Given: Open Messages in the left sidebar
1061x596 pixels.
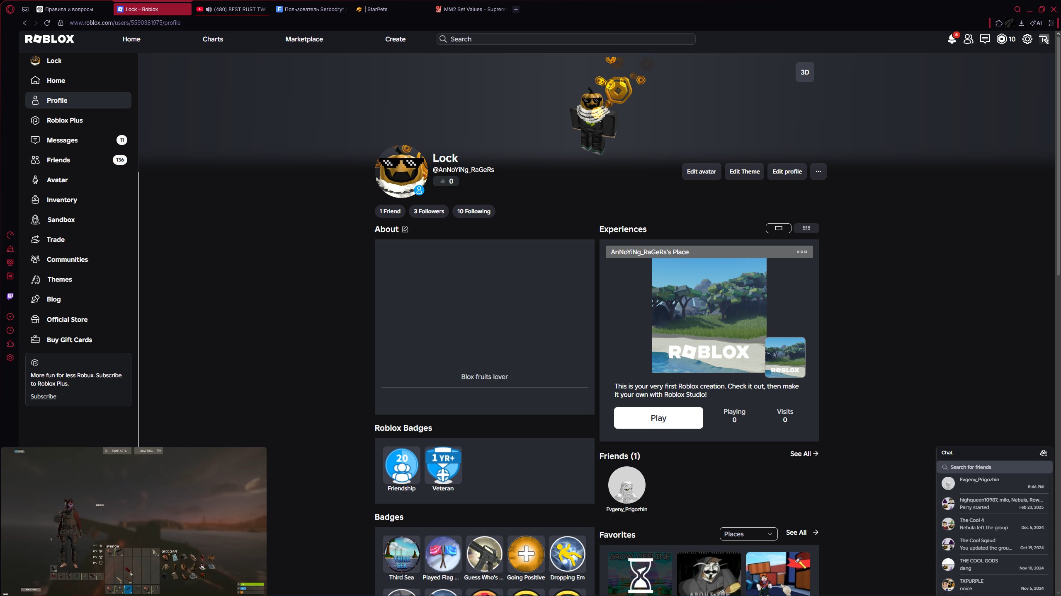Looking at the screenshot, I should (78, 140).
